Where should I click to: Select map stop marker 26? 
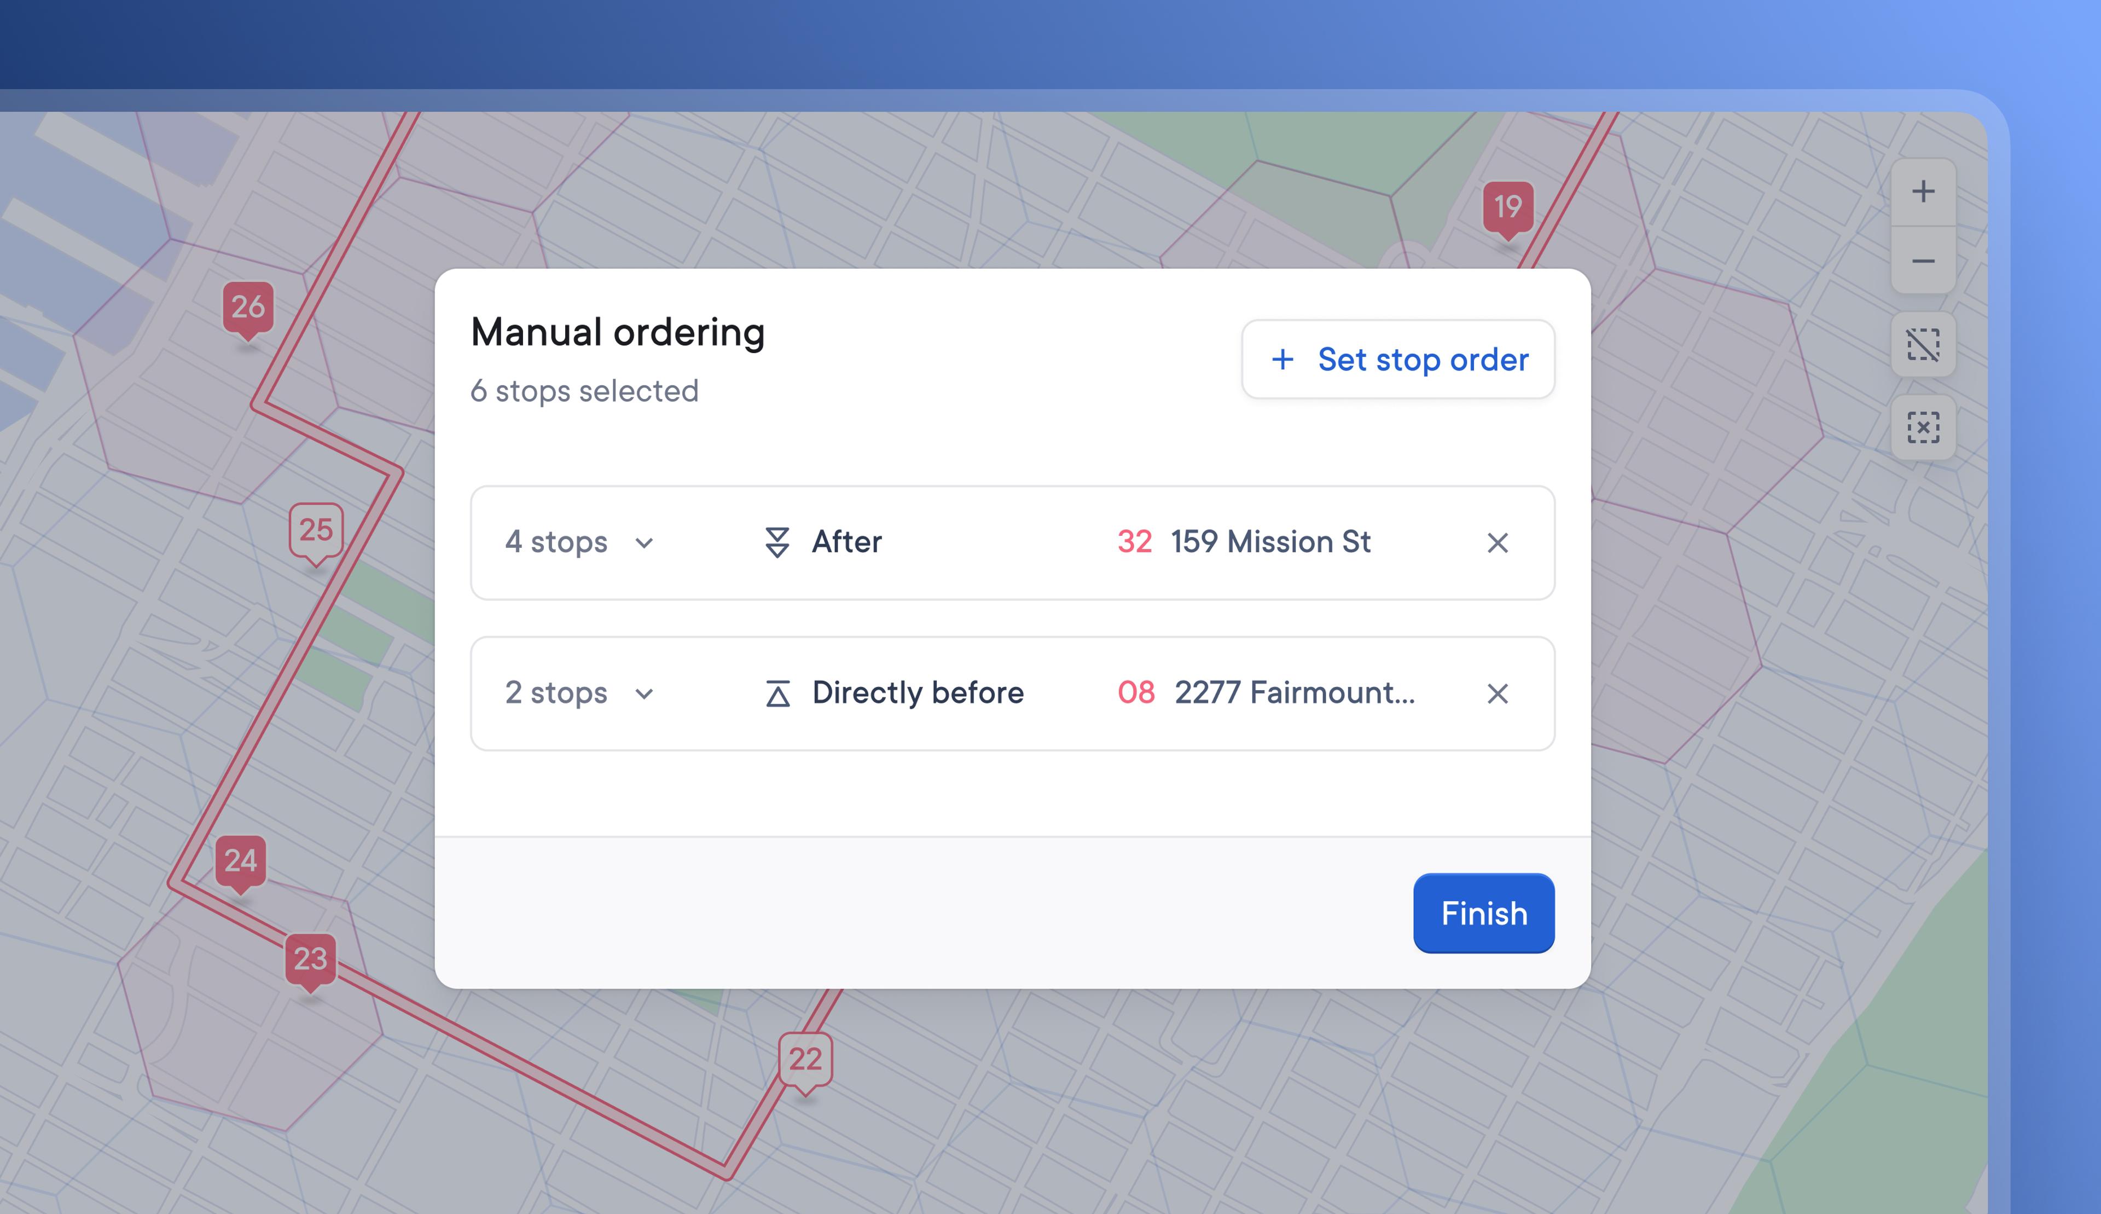coord(247,311)
